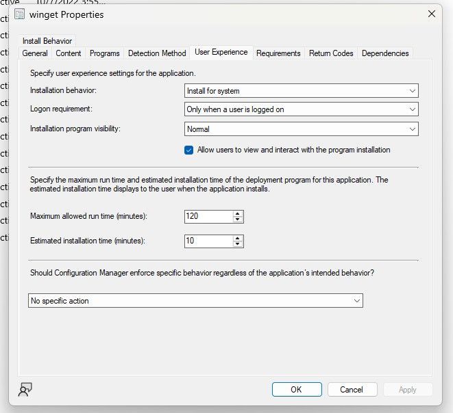This screenshot has width=453, height=413.
Task: Click the Installation behavior label
Action: 63,90
